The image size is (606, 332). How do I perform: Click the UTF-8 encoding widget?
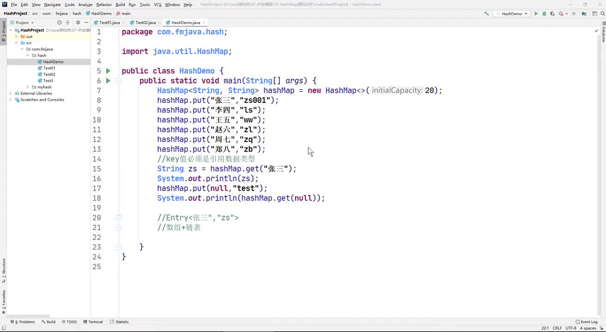pyautogui.click(x=571, y=328)
